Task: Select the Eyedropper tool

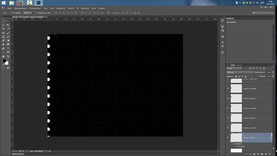Action: (x=8, y=29)
